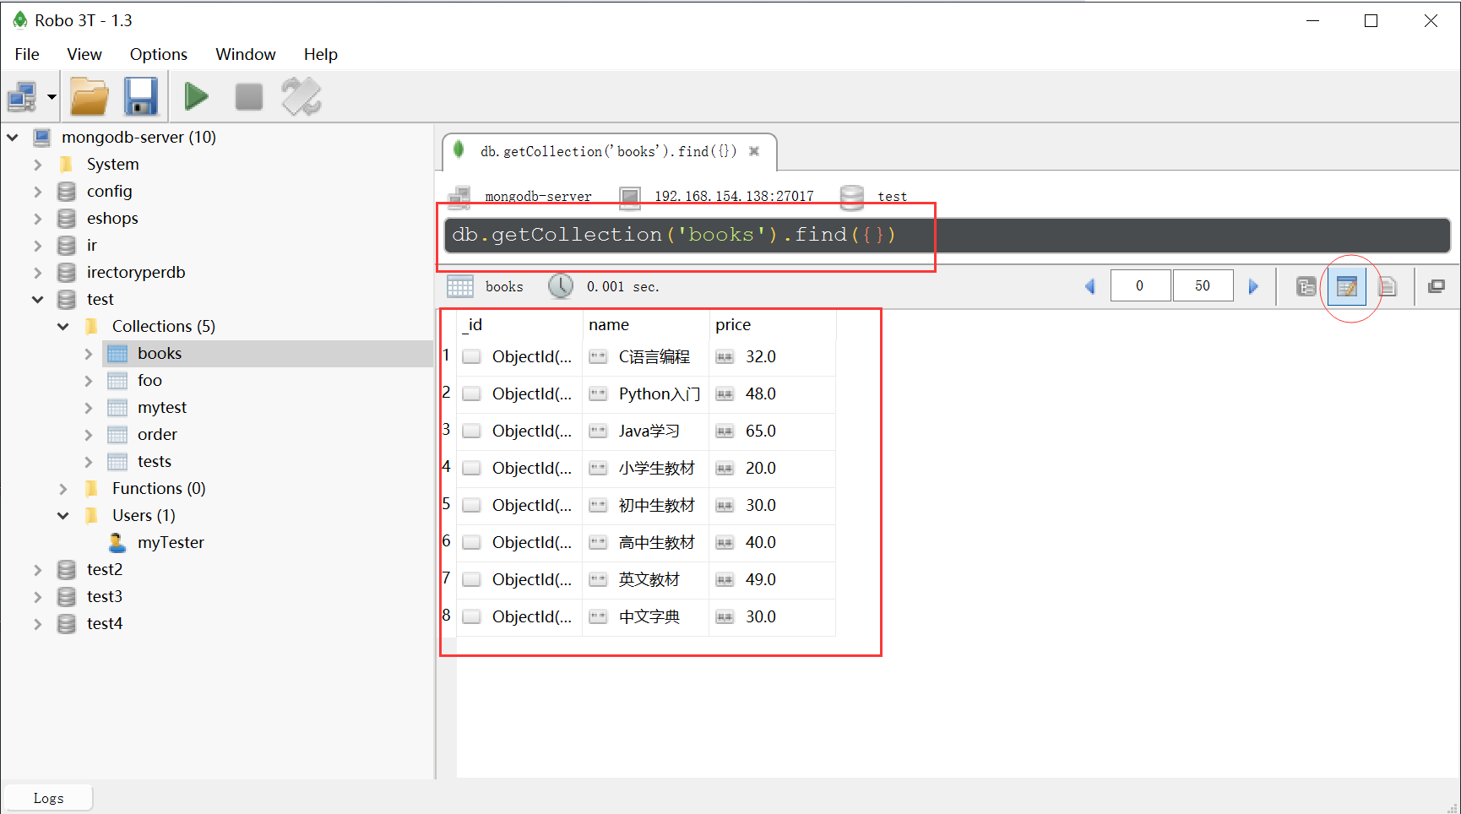This screenshot has width=1461, height=814.
Task: Click into the query editor text field
Action: (x=947, y=235)
